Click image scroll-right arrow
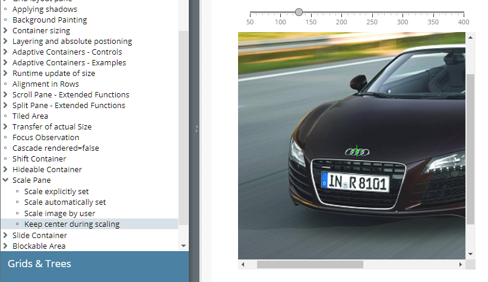This screenshot has height=282, width=488. (x=461, y=264)
